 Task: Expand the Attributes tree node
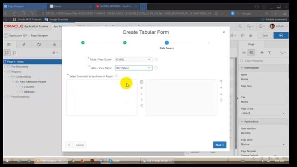click(17, 92)
